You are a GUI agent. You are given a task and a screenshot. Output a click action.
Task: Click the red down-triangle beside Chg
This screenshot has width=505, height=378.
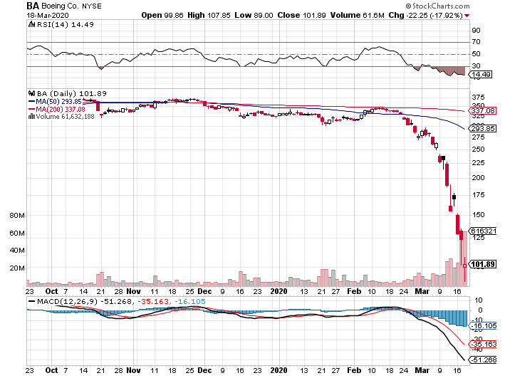click(x=467, y=16)
